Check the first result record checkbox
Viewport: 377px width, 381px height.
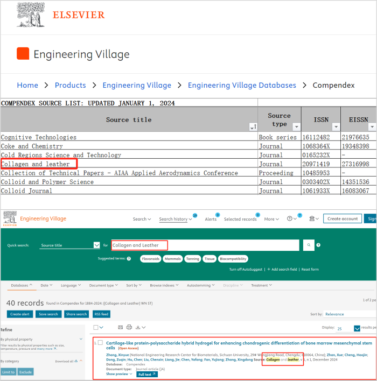[x=100, y=343]
